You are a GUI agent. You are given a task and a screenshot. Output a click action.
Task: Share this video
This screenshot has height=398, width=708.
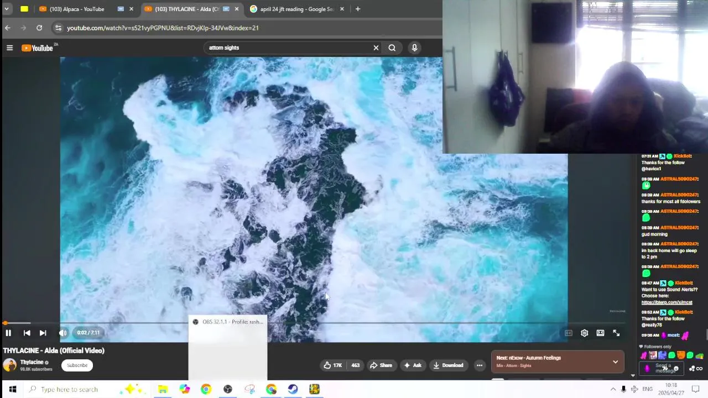pos(381,365)
